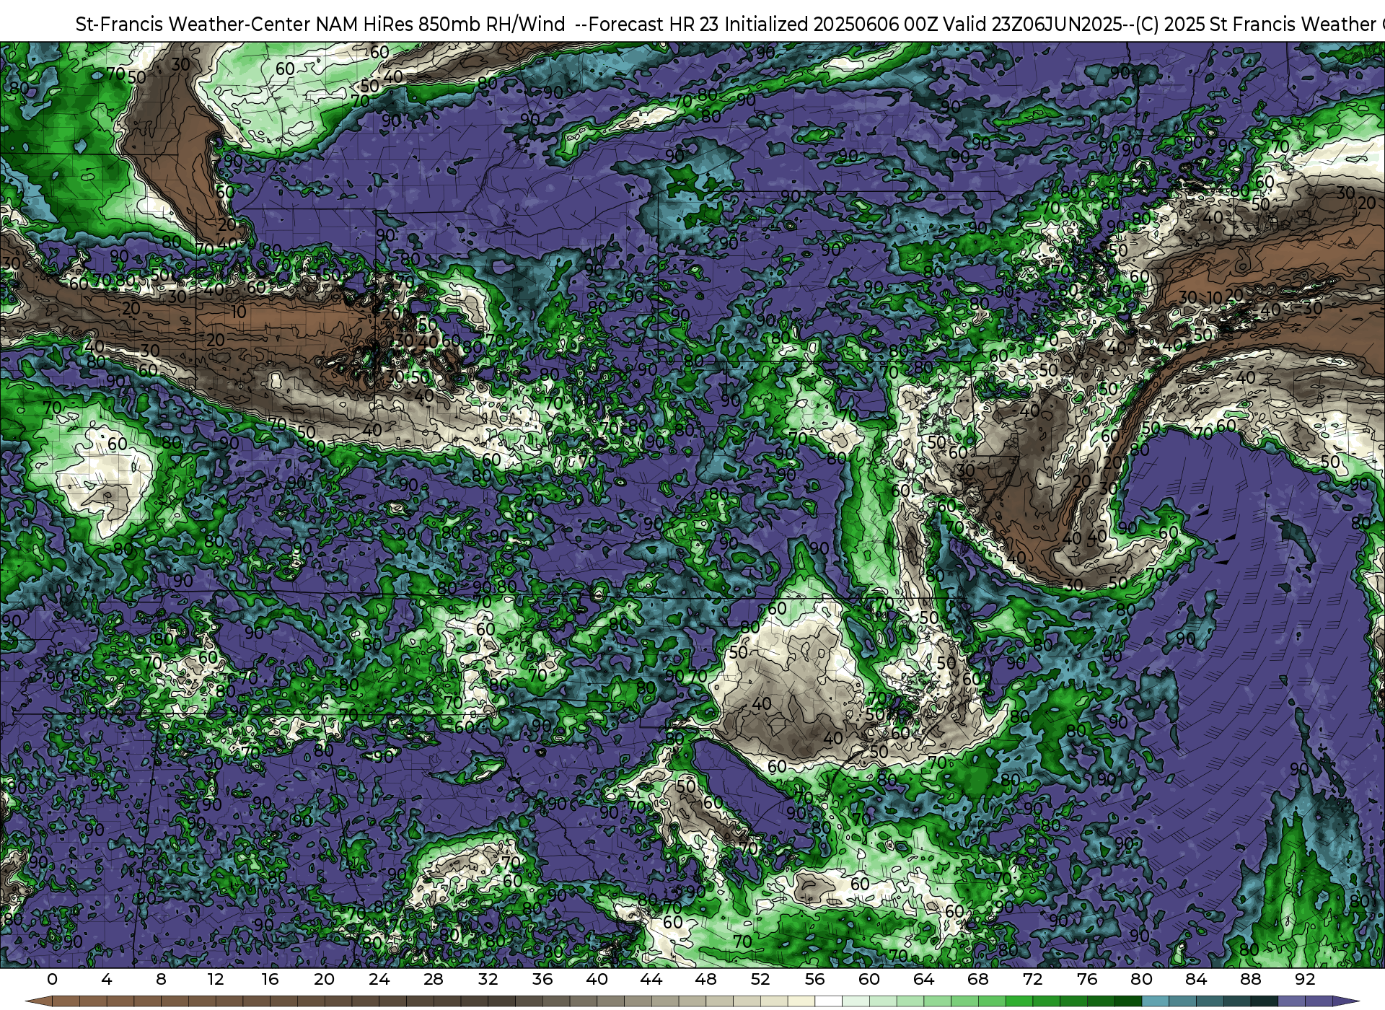Click the colorbar label 60
Screen dimensions: 1385x1010
(869, 980)
